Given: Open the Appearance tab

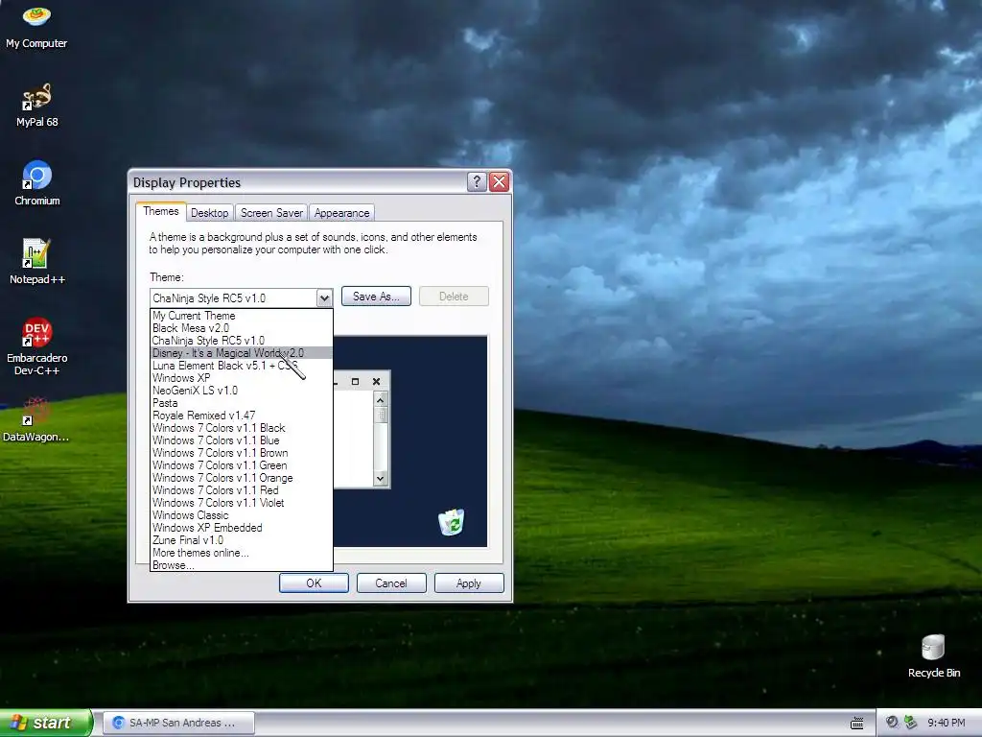Looking at the screenshot, I should pos(342,213).
